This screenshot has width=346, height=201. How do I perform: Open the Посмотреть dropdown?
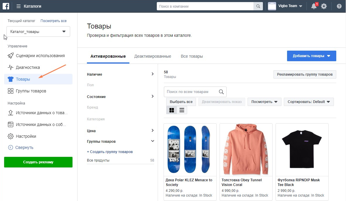264,102
